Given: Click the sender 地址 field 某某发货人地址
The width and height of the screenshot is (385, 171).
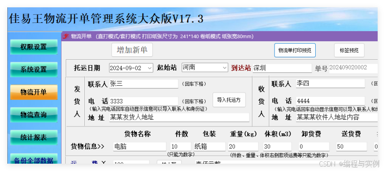Looking at the screenshot, I should [x=179, y=117].
